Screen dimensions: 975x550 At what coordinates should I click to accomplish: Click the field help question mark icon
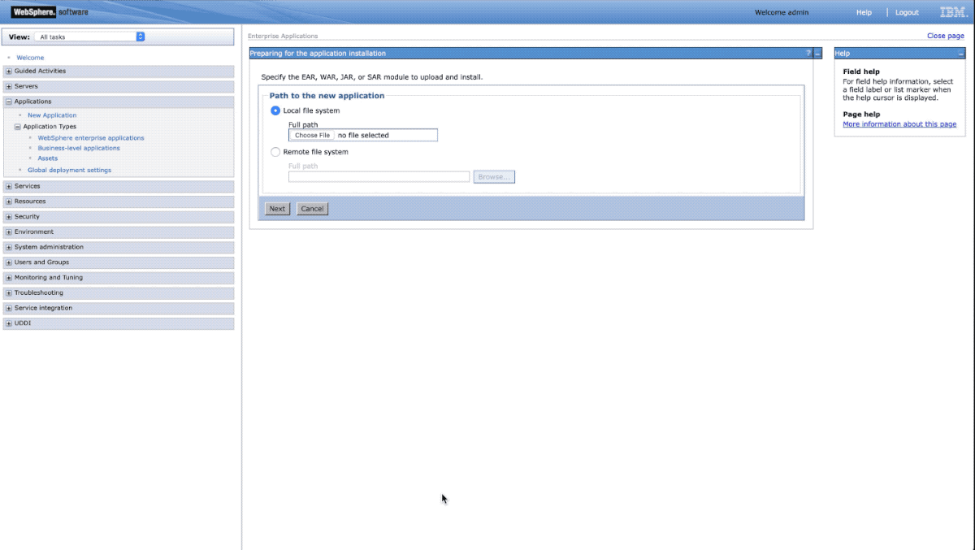807,53
